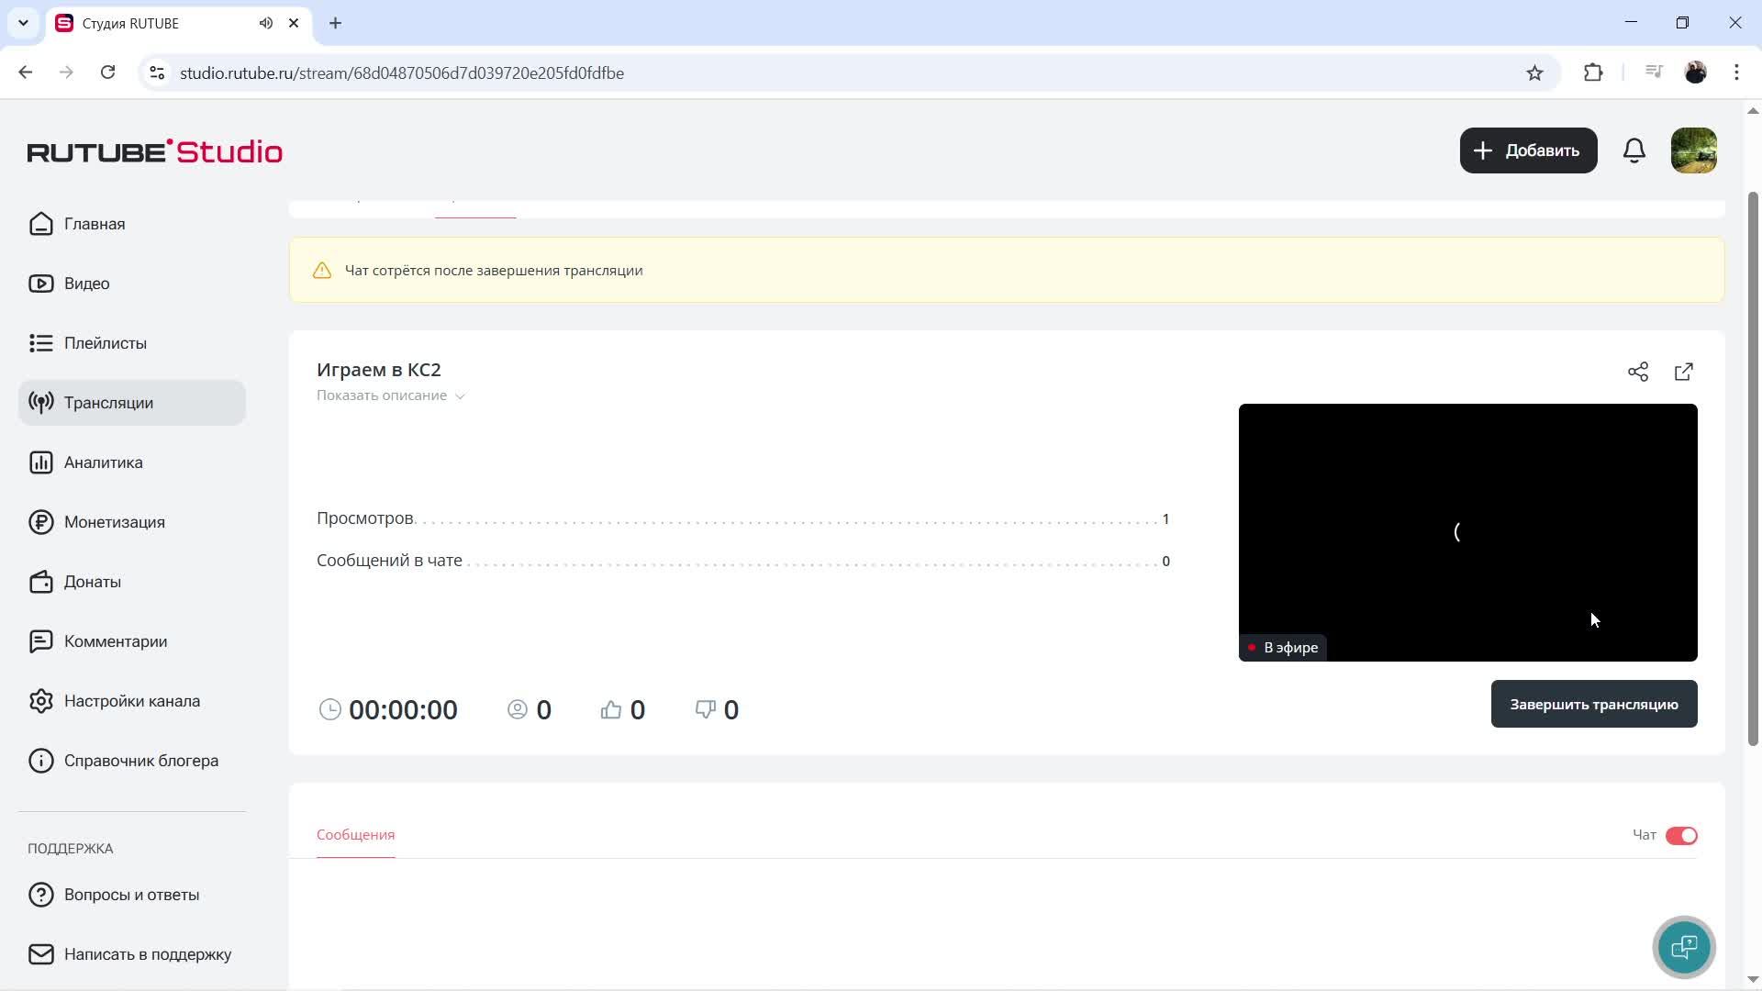Screen dimensions: 1762x991
Task: Bookmark this page with the star icon
Action: tap(1534, 73)
